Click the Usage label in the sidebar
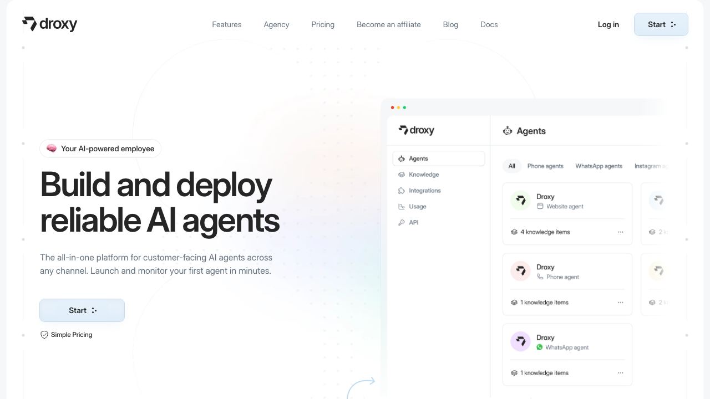Viewport: 710px width, 399px height. (x=418, y=207)
